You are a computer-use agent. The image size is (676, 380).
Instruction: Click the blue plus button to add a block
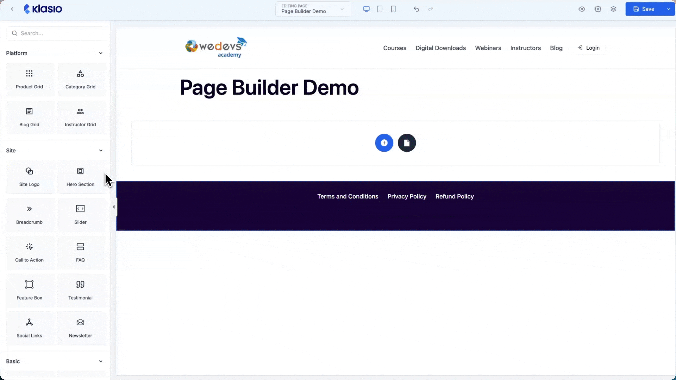pos(384,143)
